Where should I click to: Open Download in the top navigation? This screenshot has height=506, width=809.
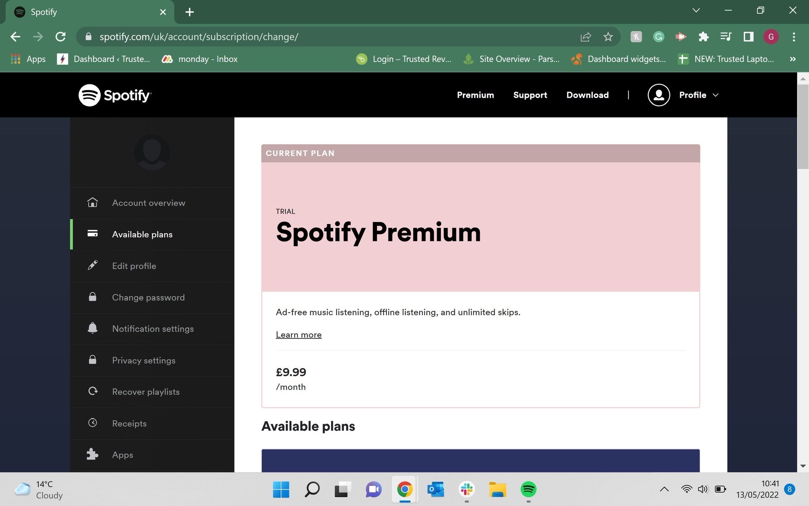[587, 95]
